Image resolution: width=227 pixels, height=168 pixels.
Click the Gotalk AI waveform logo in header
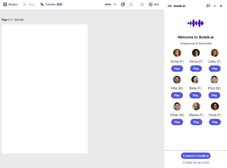point(169,6)
